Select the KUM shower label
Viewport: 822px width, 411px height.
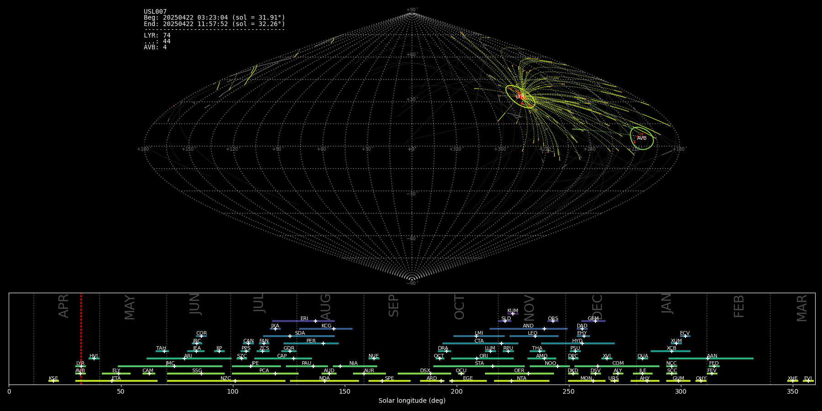[513, 311]
